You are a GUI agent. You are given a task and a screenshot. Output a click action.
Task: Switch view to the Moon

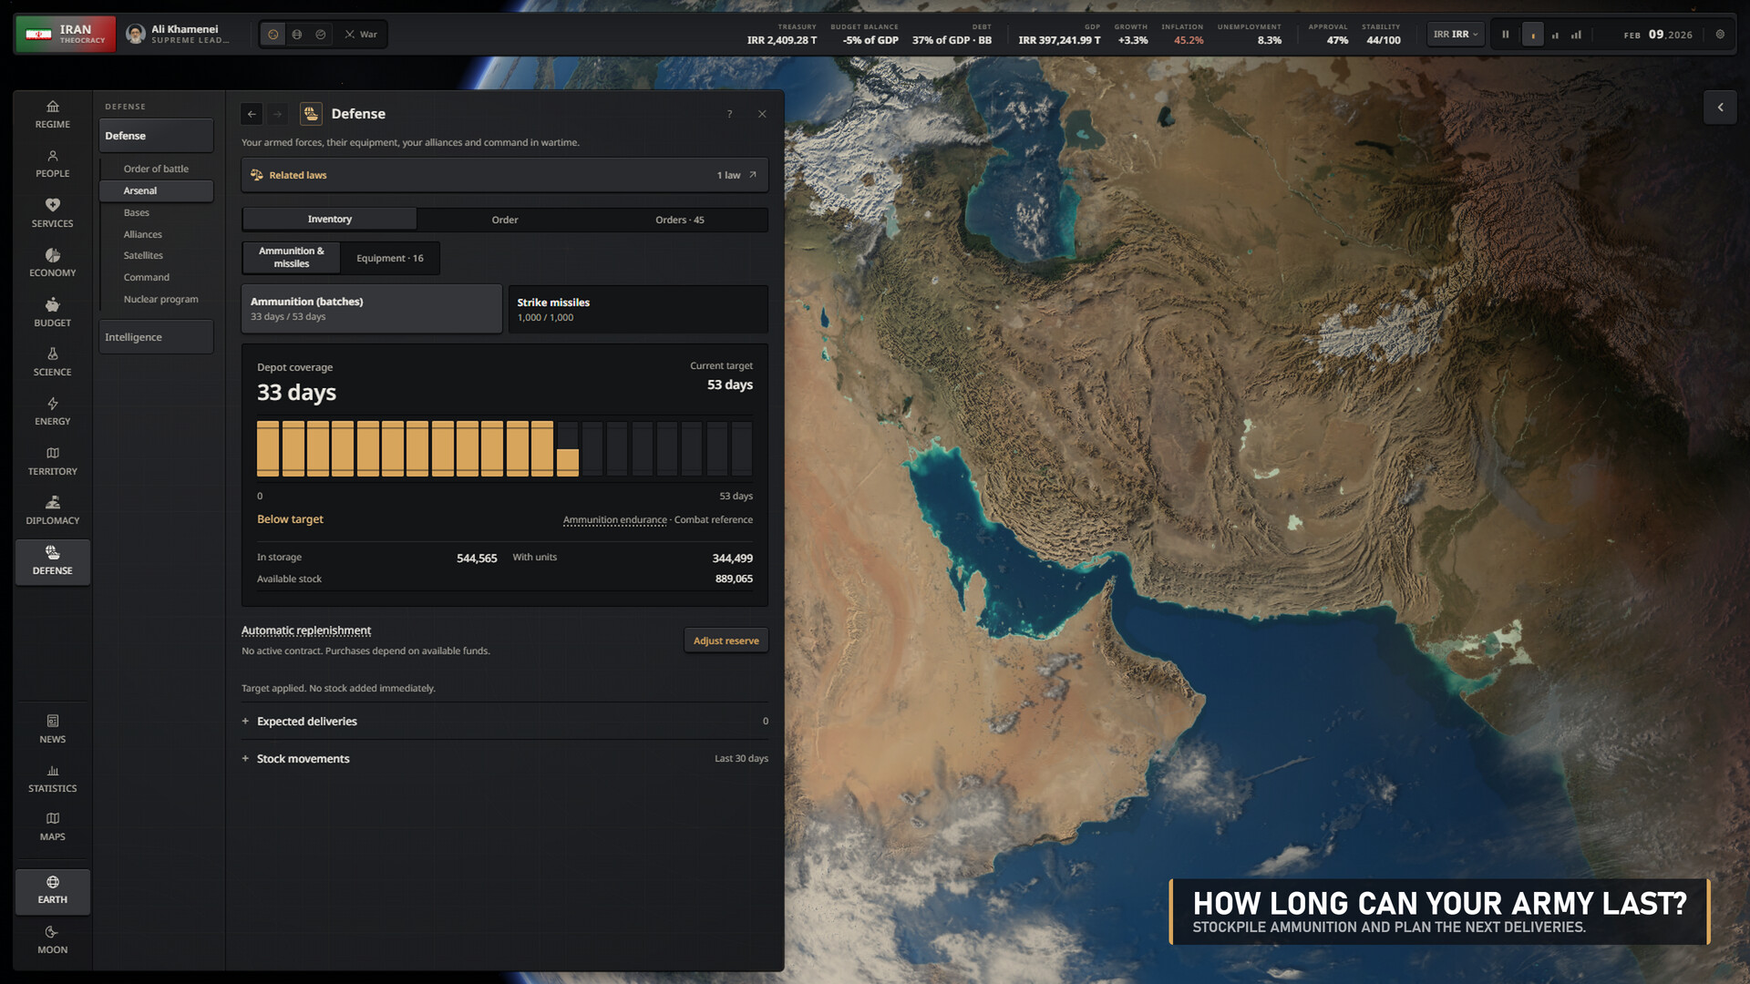(x=52, y=939)
